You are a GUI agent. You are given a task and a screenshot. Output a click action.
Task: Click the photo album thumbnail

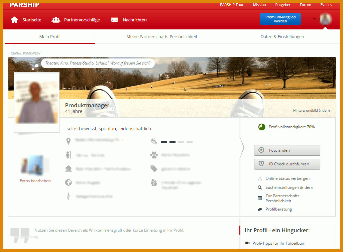[35, 165]
